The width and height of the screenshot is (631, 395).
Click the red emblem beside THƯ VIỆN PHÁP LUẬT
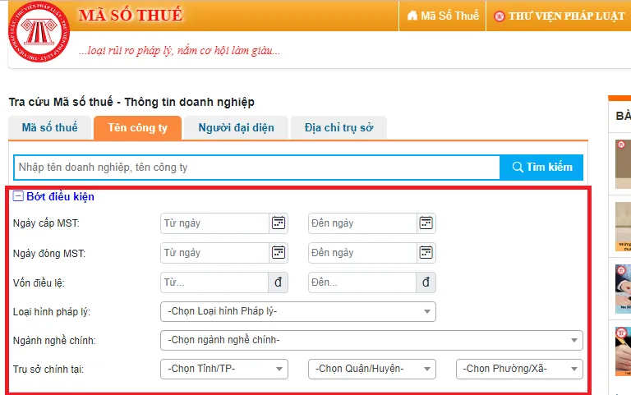click(500, 16)
